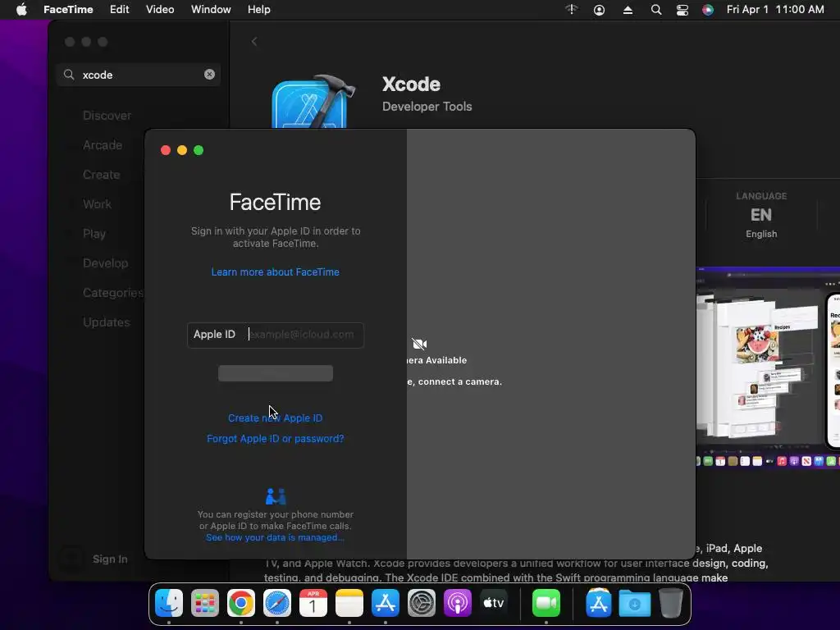Open the Downloads folder in the Dock
This screenshot has width=840, height=630.
[x=635, y=603]
